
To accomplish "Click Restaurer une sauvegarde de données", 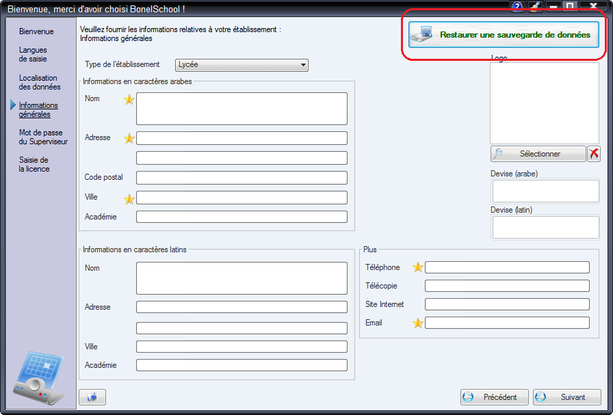I will [x=504, y=35].
